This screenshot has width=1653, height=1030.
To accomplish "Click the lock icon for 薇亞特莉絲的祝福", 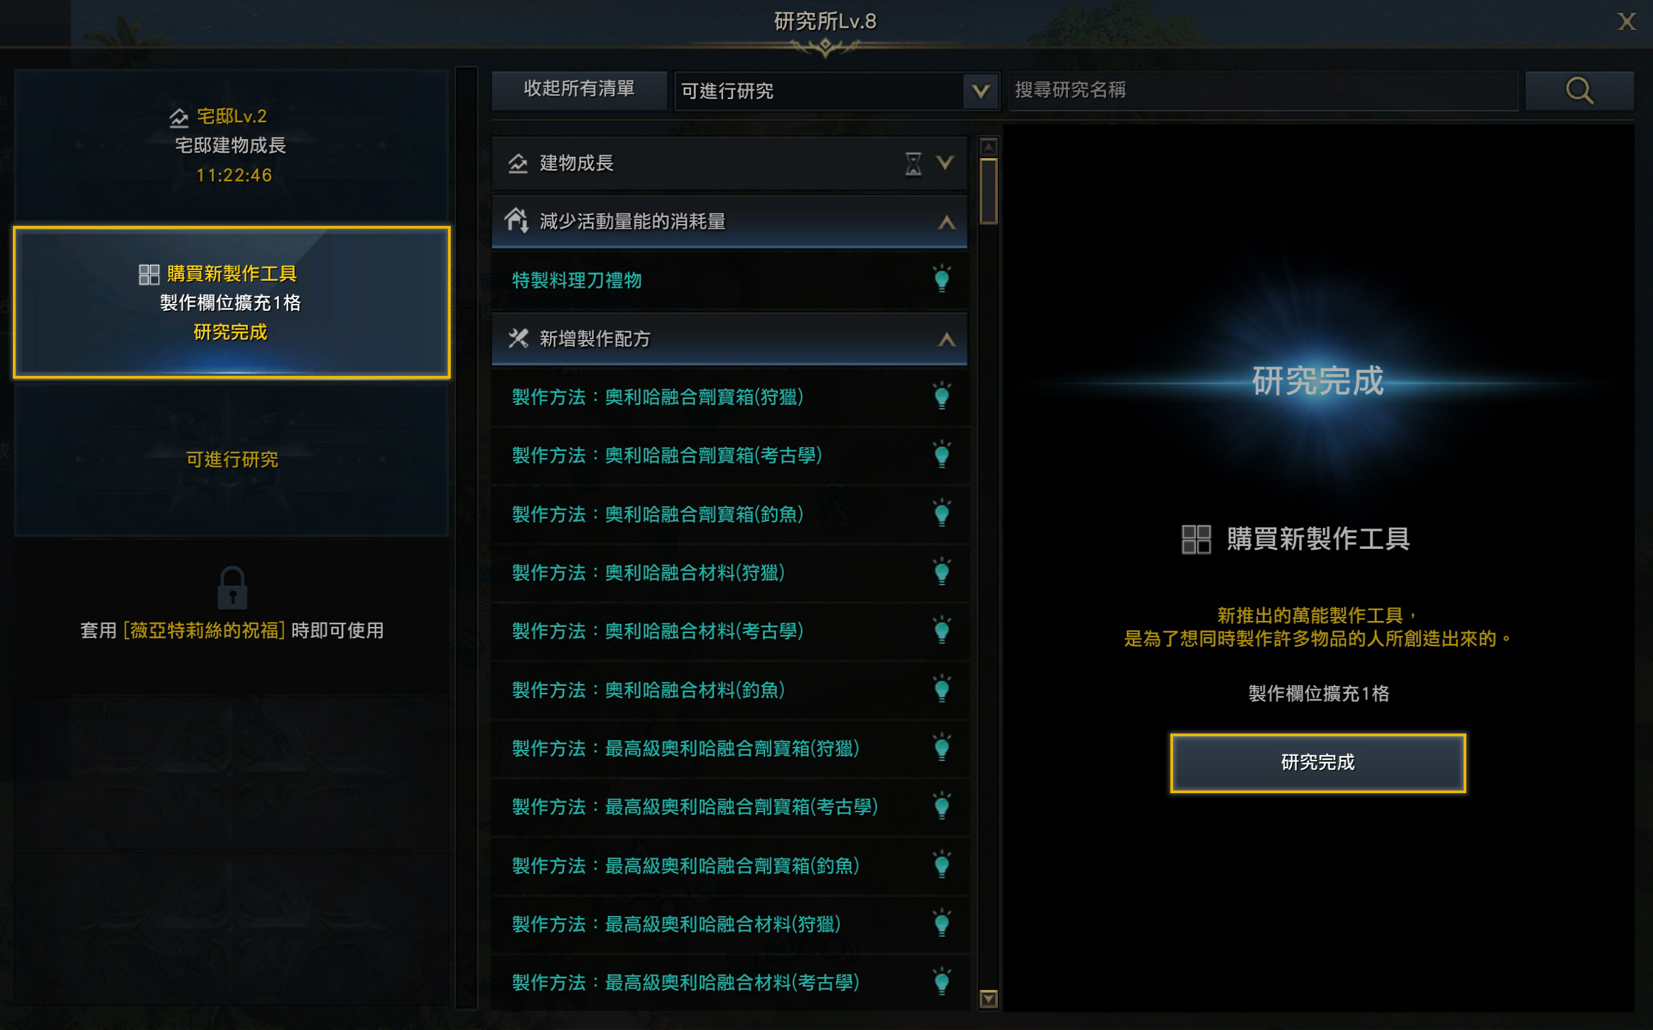I will coord(231,587).
